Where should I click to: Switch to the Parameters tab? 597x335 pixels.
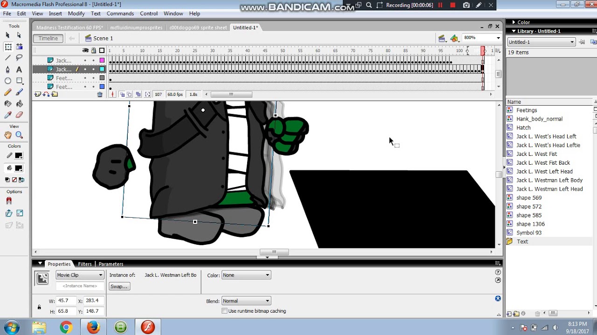click(111, 264)
